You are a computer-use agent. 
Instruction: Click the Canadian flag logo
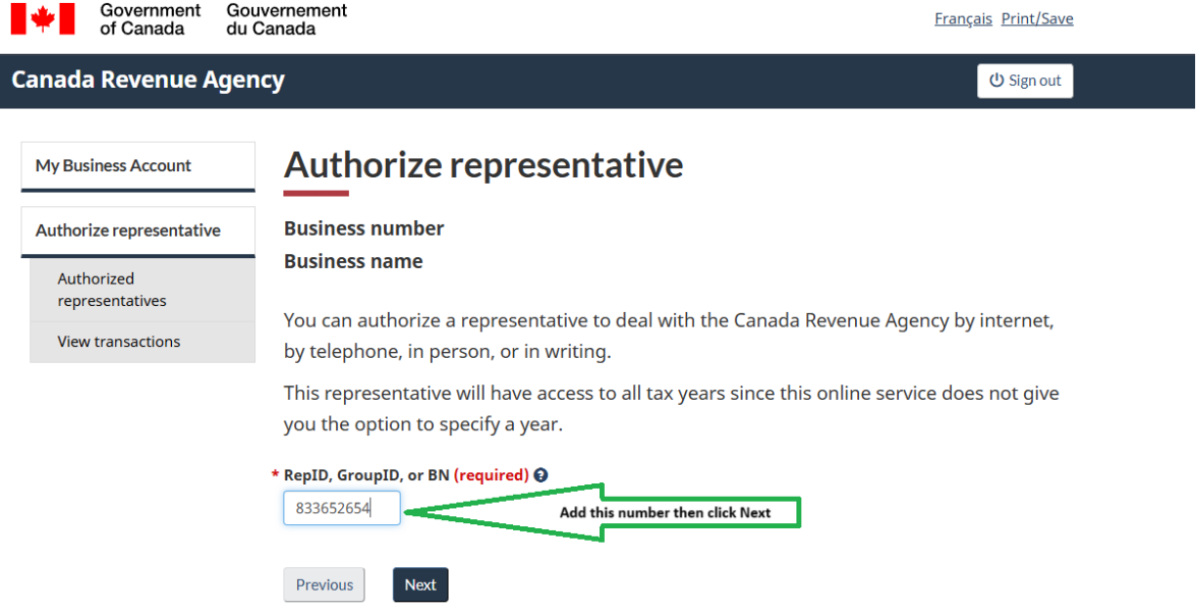point(43,19)
